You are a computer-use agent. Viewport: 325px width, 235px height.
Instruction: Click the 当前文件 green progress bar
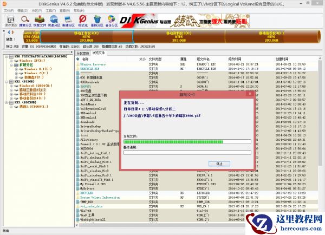(x=187, y=142)
